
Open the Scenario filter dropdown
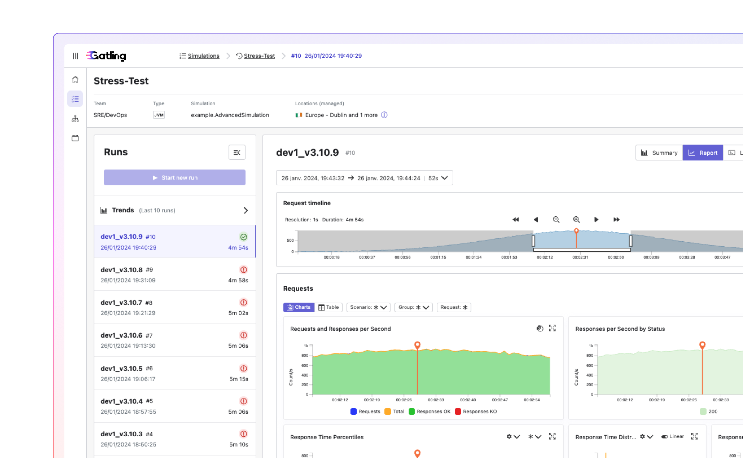click(368, 307)
